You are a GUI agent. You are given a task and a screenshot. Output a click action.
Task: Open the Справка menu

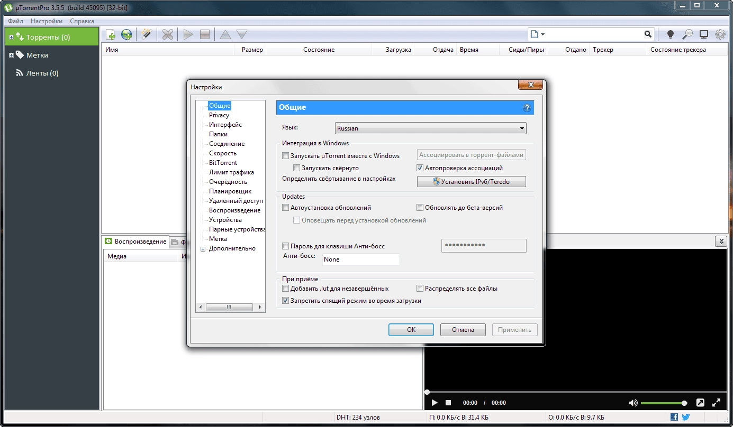click(x=82, y=21)
